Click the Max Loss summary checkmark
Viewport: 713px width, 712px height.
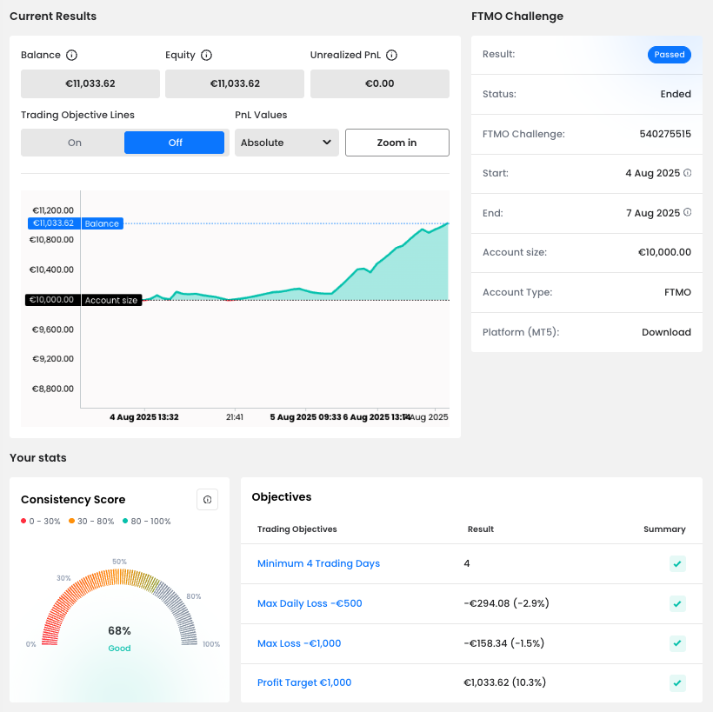pos(677,643)
